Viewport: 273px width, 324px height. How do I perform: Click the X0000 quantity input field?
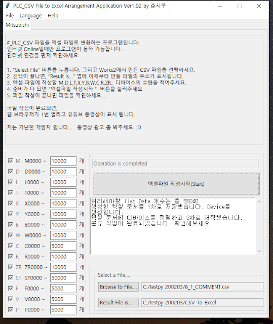tap(63, 204)
